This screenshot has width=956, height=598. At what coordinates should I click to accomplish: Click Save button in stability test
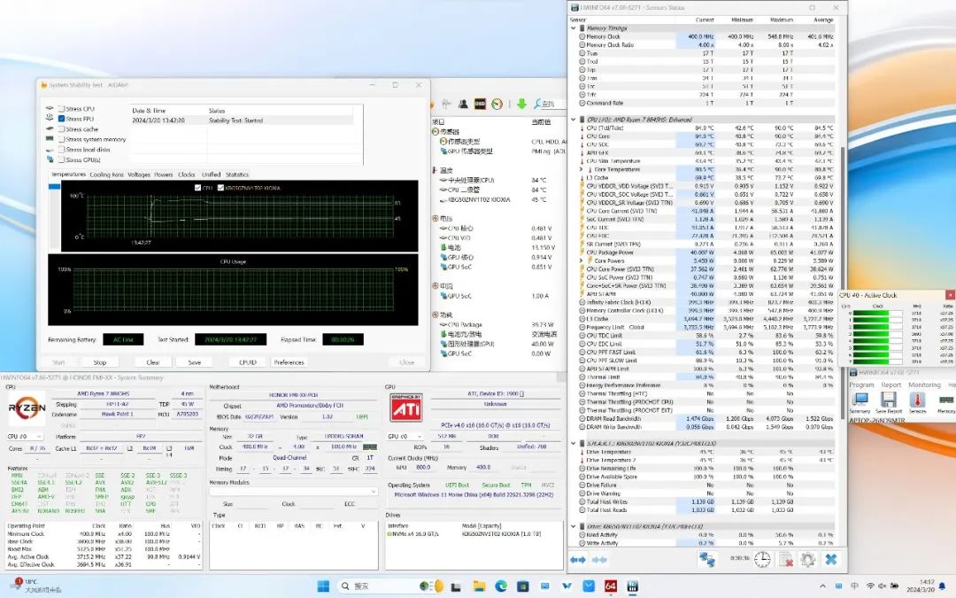point(195,362)
